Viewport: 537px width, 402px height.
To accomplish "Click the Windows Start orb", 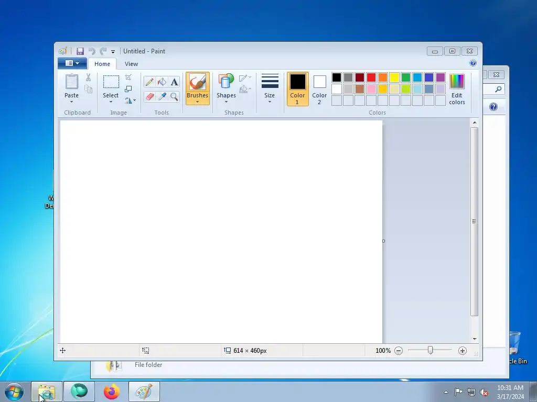I will (x=14, y=392).
